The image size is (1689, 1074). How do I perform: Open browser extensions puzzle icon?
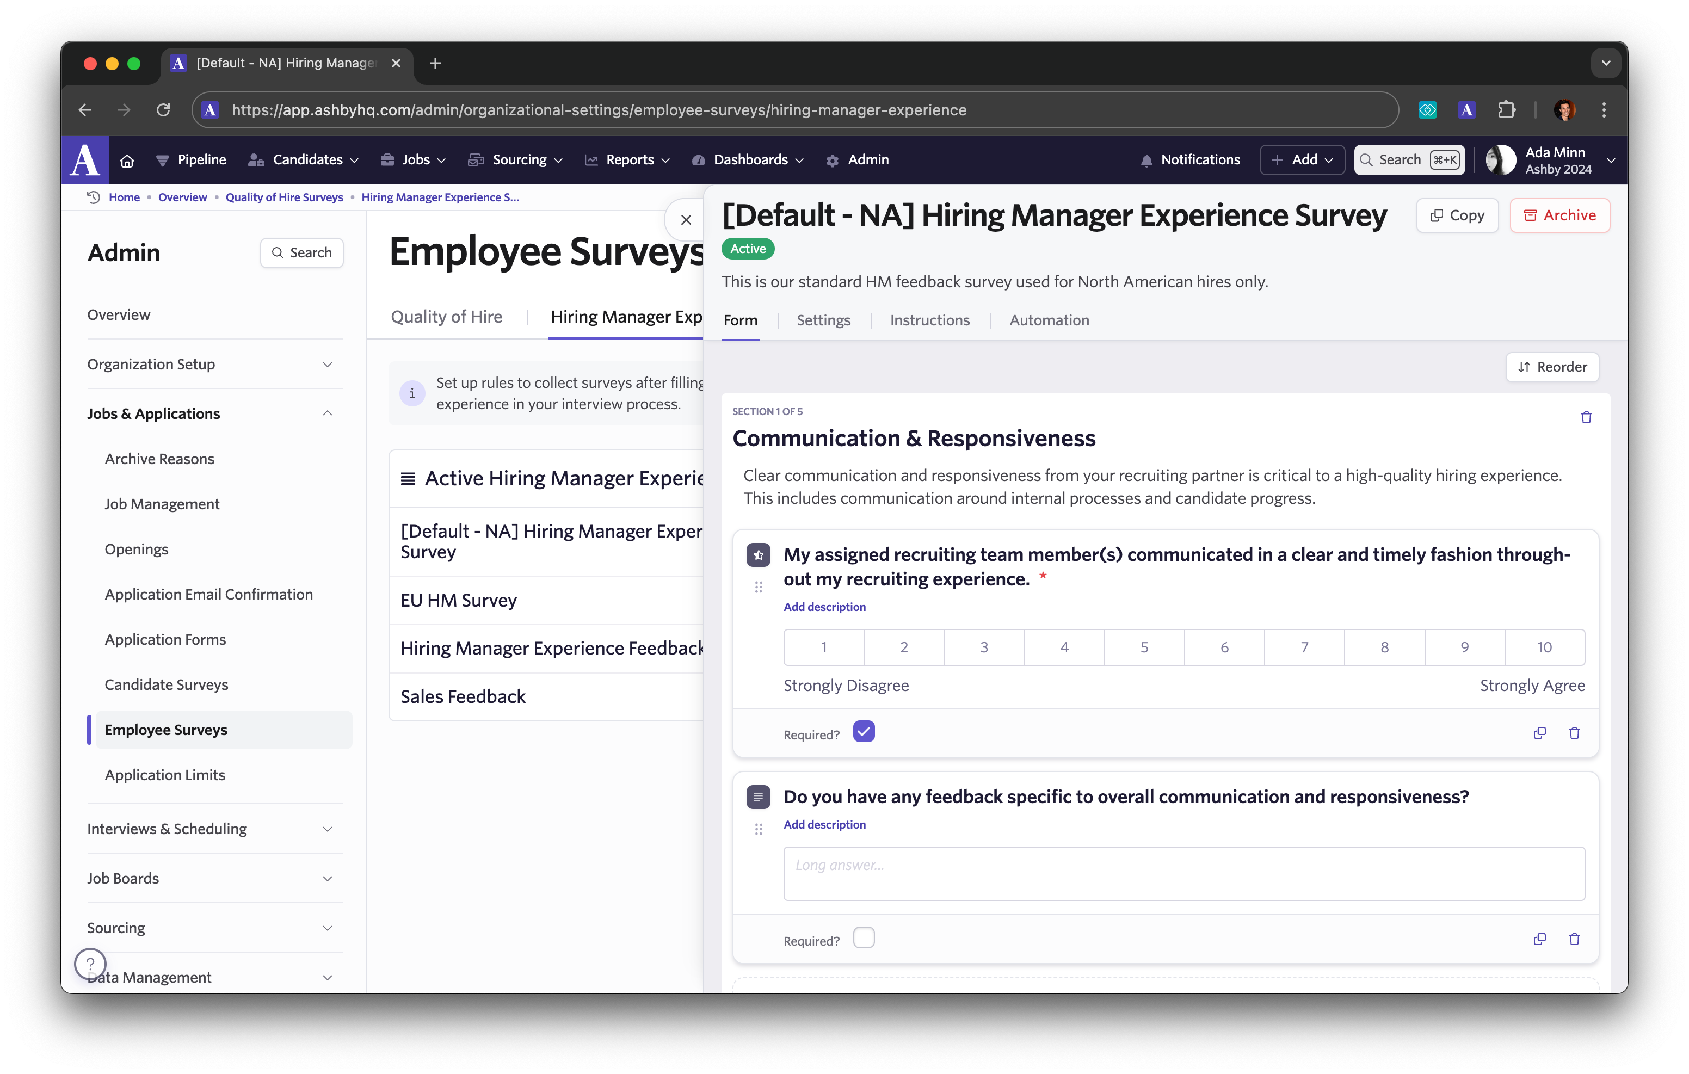tap(1506, 110)
